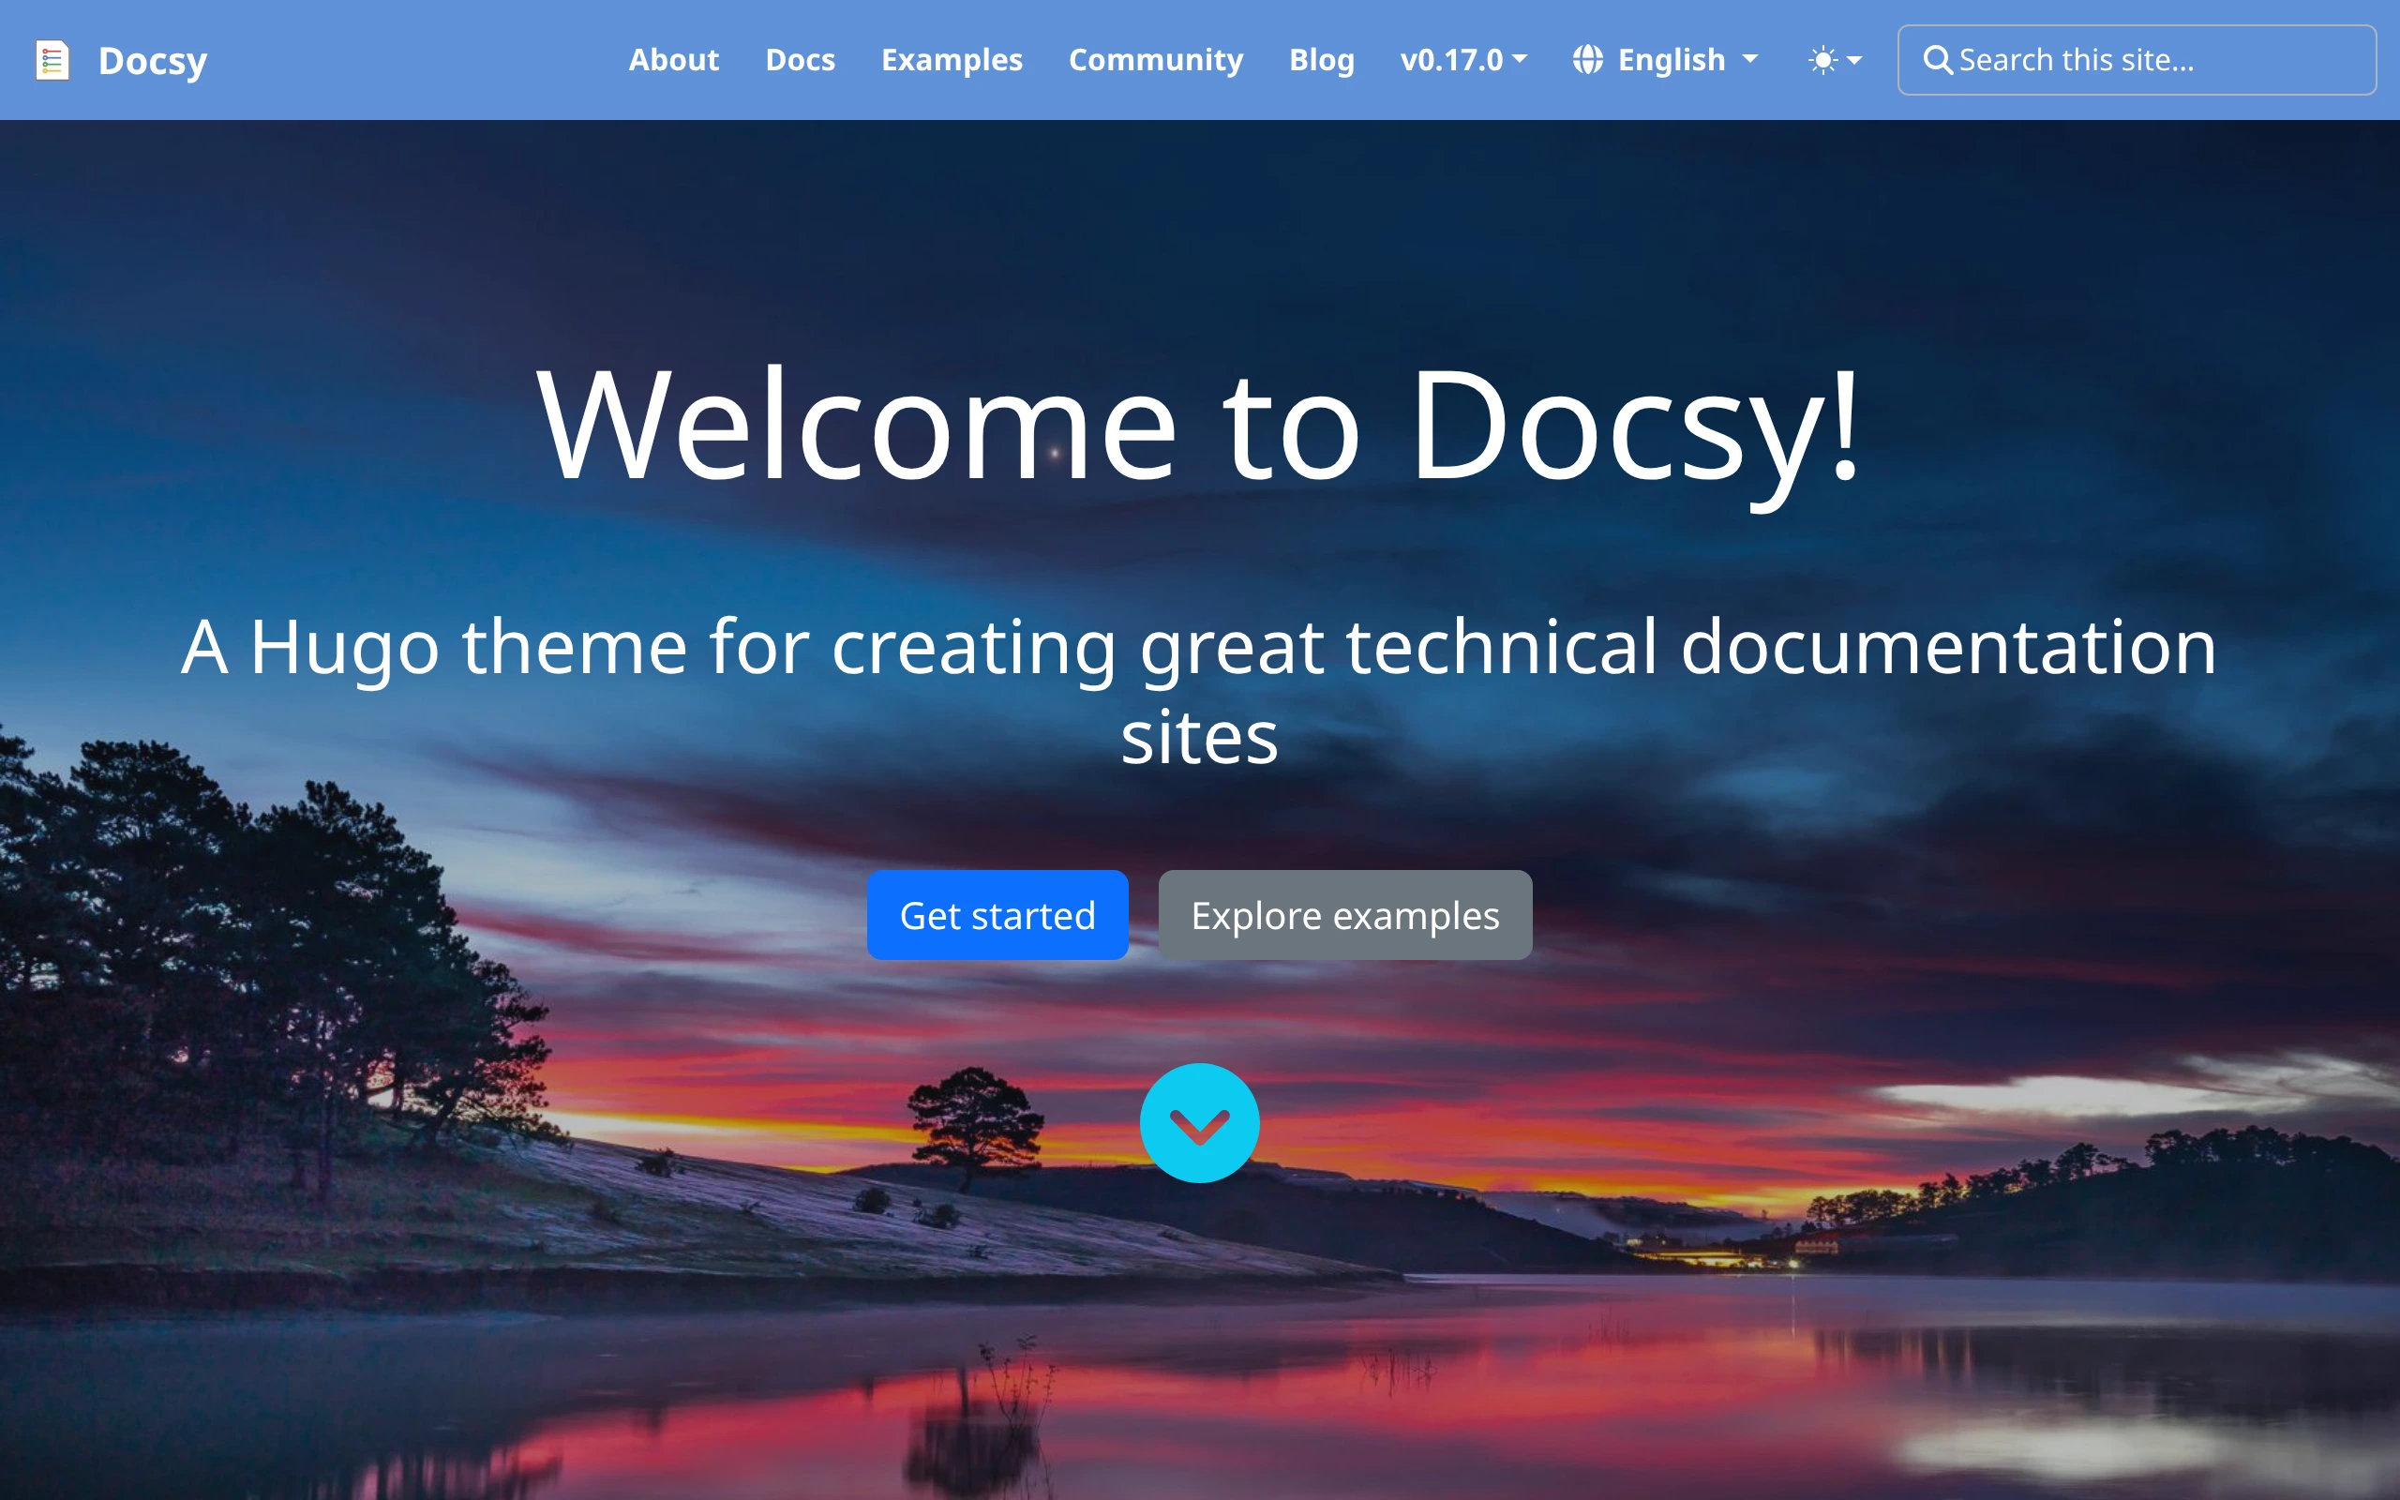Click the Get started button
This screenshot has height=1500, width=2400.
pos(997,915)
